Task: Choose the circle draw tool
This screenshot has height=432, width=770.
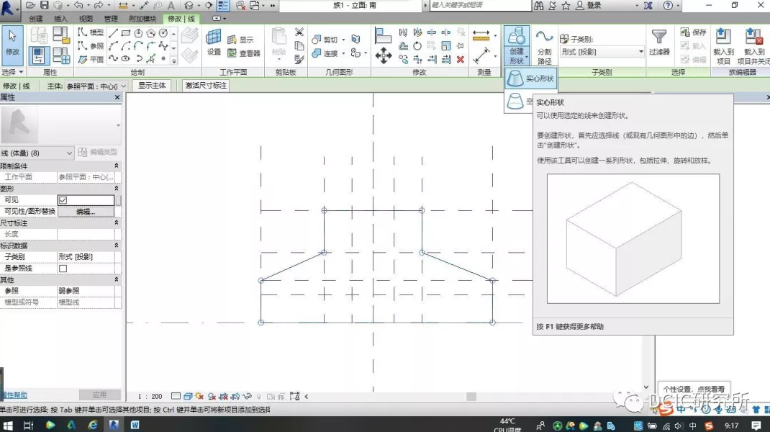Action: pos(163,33)
